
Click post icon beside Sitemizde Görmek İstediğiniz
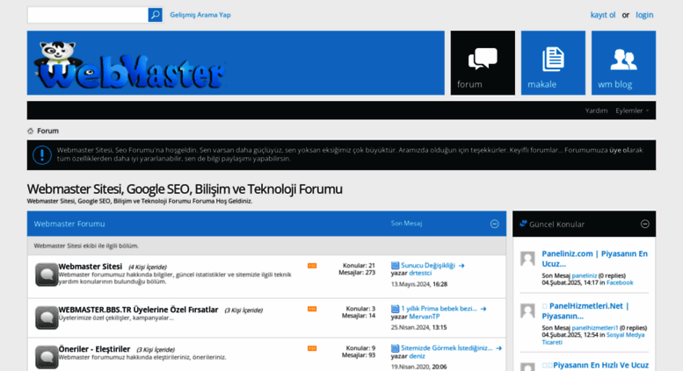395,348
